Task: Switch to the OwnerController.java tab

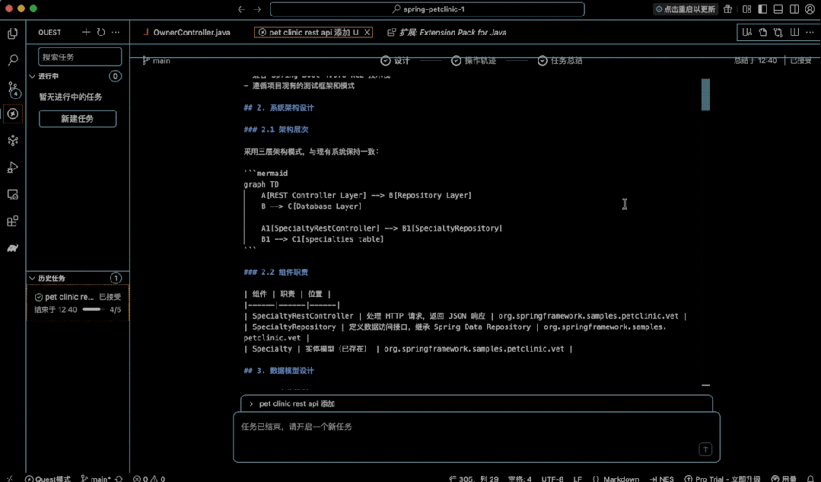Action: tap(192, 32)
